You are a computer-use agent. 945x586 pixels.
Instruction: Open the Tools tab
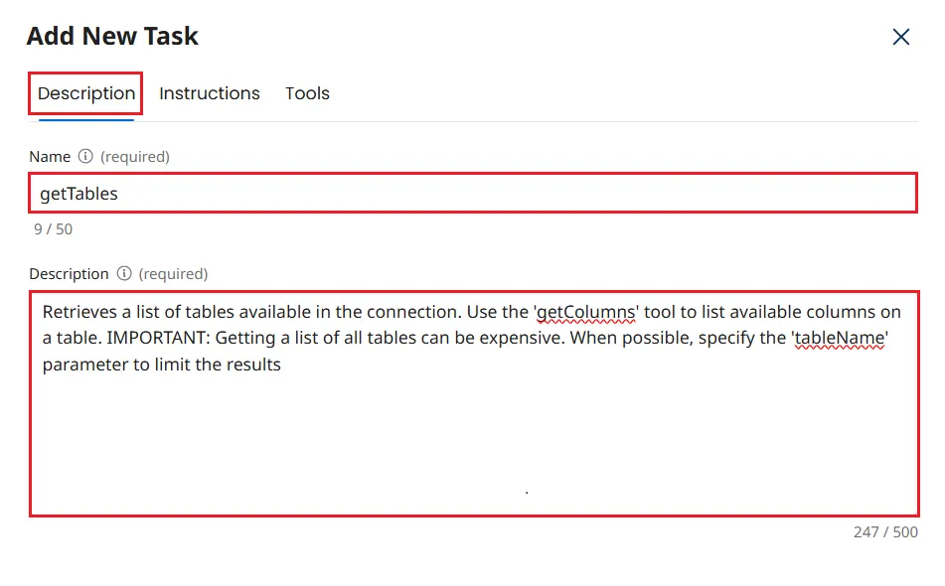point(307,93)
